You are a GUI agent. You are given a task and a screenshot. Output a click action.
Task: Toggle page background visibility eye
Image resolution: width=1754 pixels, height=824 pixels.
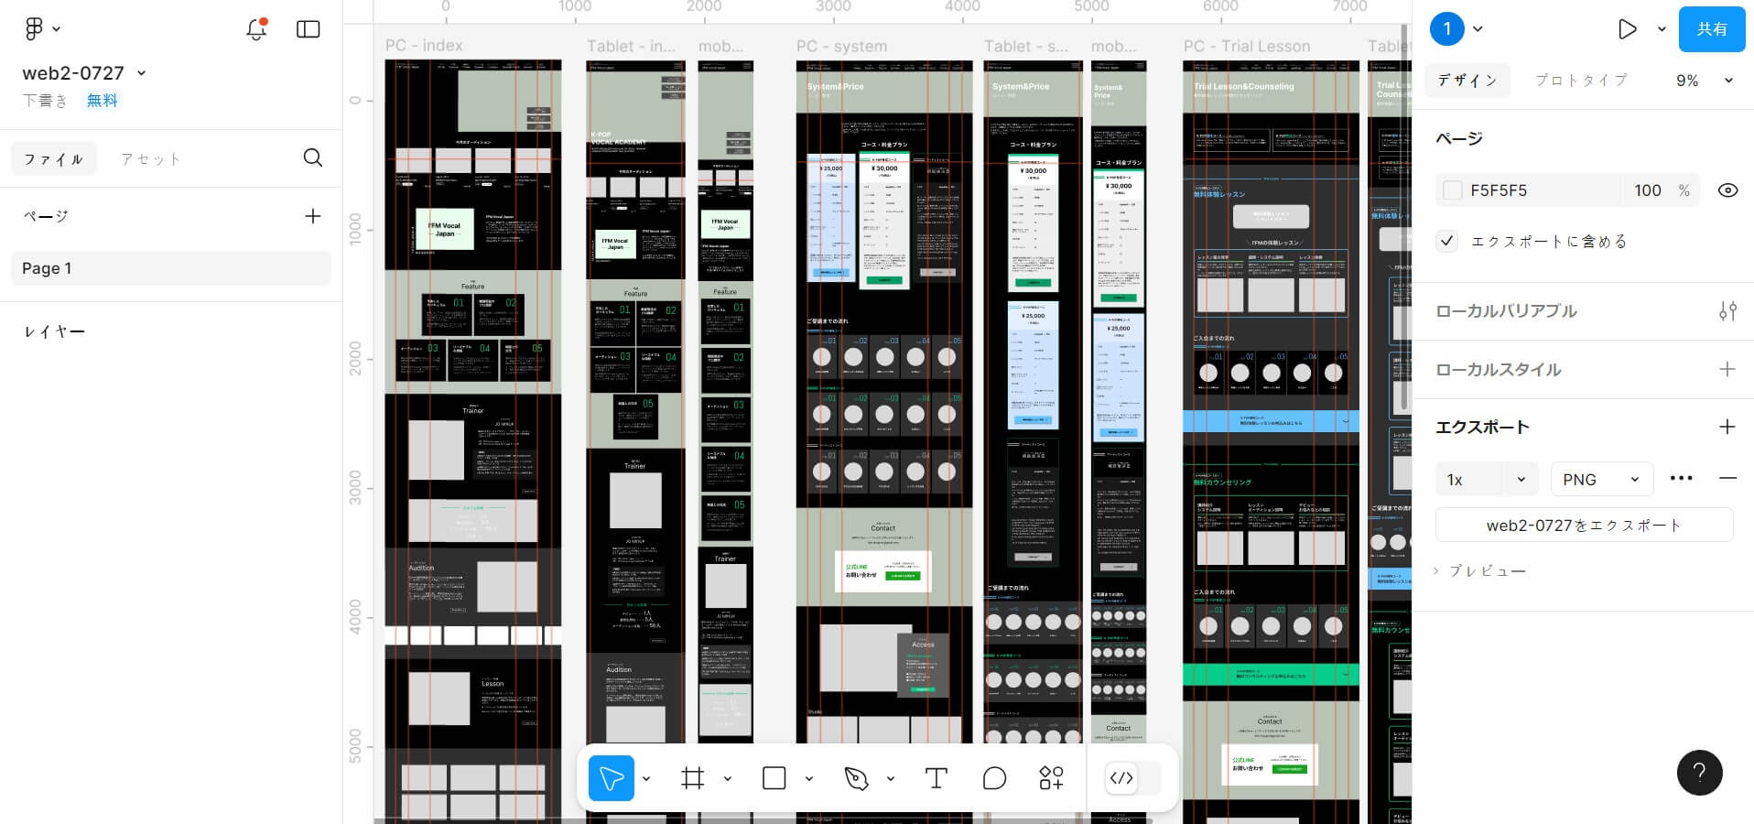[x=1727, y=190]
